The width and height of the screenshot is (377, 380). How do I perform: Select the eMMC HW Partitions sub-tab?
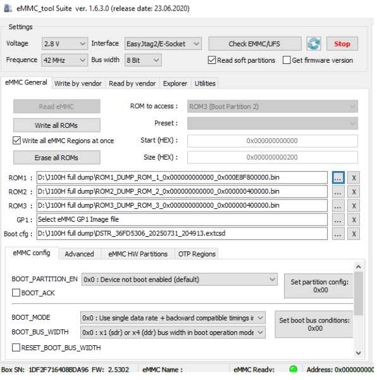point(138,254)
